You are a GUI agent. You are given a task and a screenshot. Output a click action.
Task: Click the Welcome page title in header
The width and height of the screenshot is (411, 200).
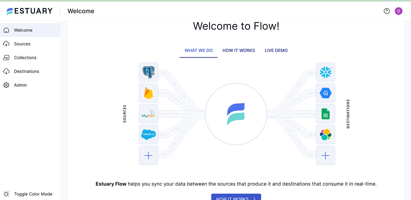[x=81, y=11]
